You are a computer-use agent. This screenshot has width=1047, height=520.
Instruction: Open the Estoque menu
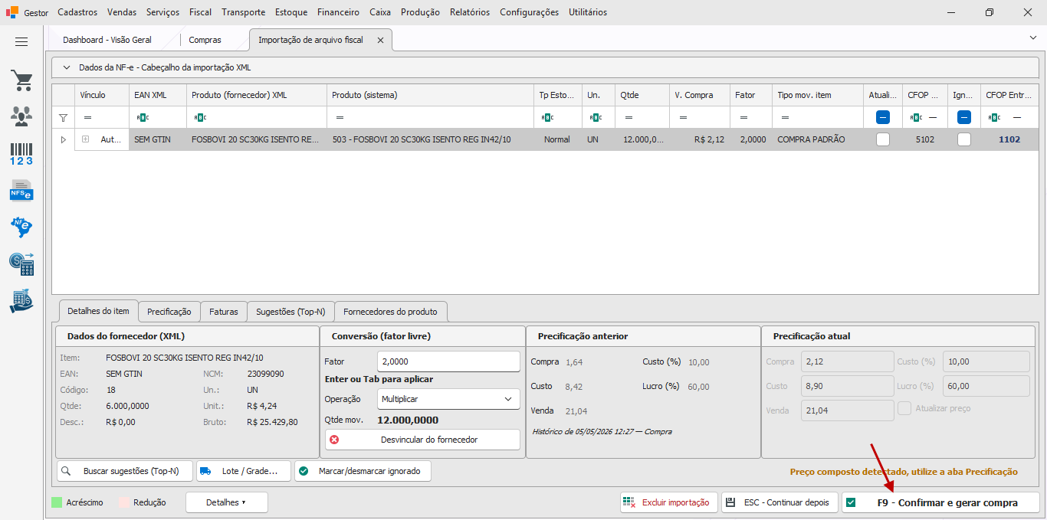point(291,12)
